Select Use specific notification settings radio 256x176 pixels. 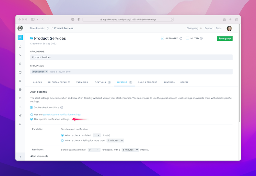(x=32, y=119)
